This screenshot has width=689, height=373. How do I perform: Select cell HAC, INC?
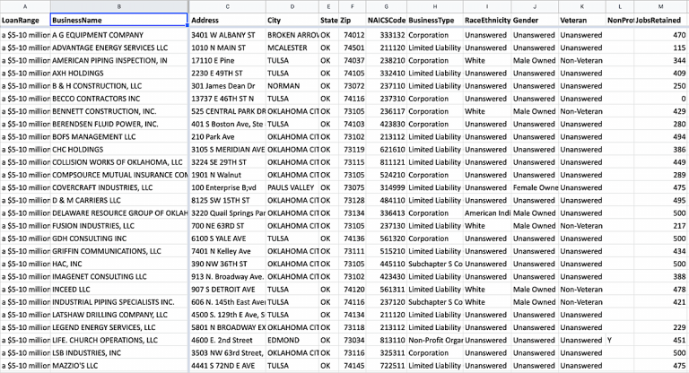point(119,264)
